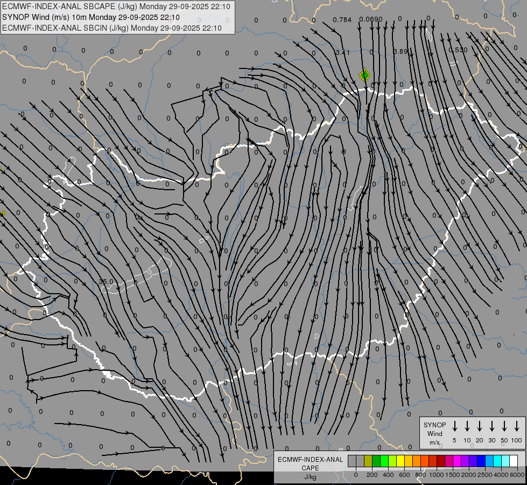The height and width of the screenshot is (485, 527).
Task: Click the 3.89 value on the map
Action: pyautogui.click(x=400, y=52)
